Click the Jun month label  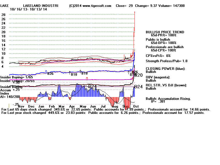[93, 106]
